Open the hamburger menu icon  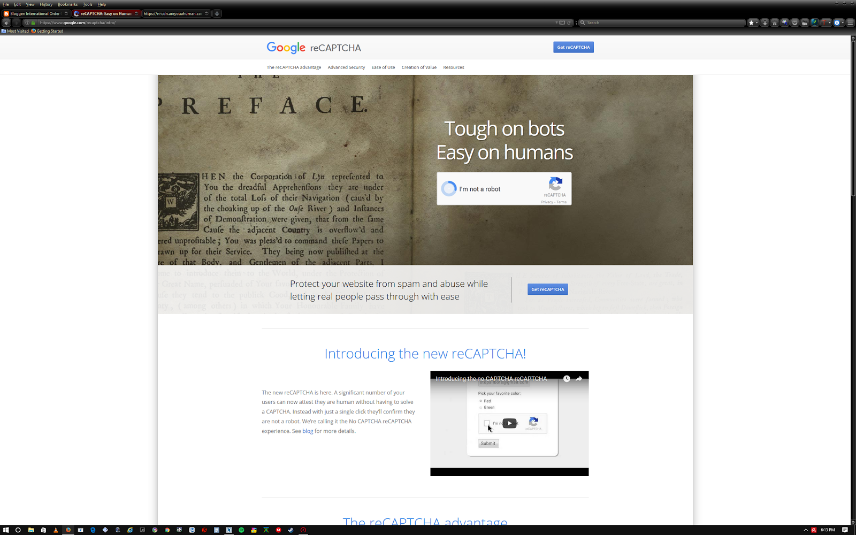pyautogui.click(x=850, y=22)
